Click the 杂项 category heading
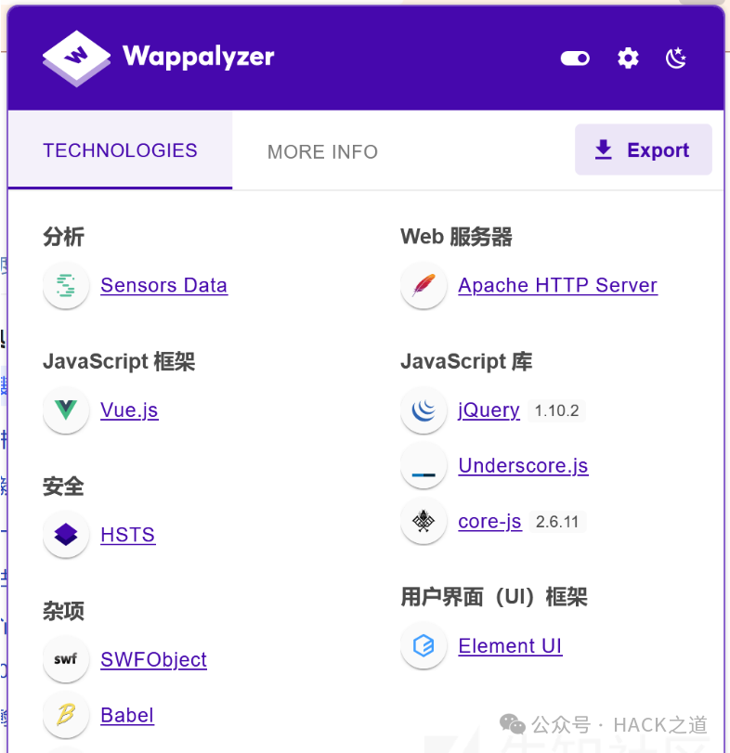Image resolution: width=730 pixels, height=753 pixels. pyautogui.click(x=63, y=611)
